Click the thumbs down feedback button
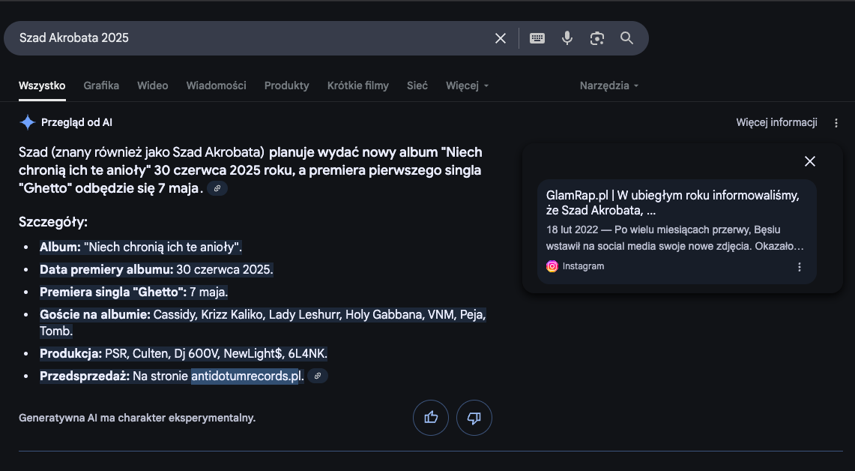Viewport: 855px width, 471px height. click(x=474, y=418)
